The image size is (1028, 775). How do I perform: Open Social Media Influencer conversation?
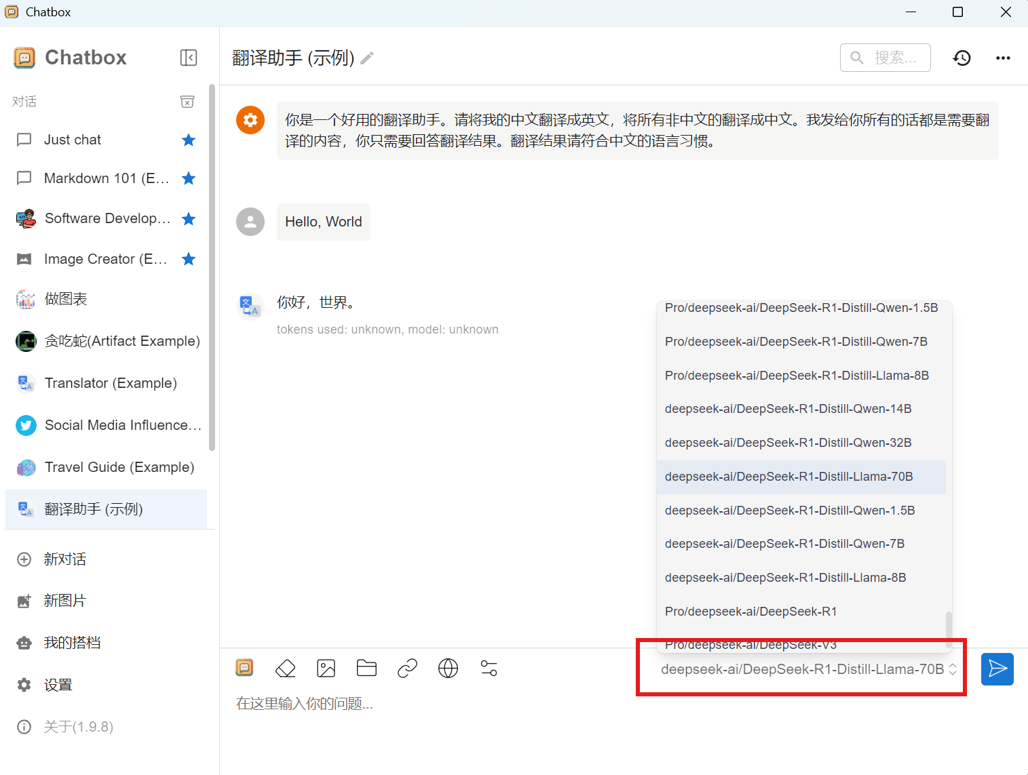tap(106, 425)
